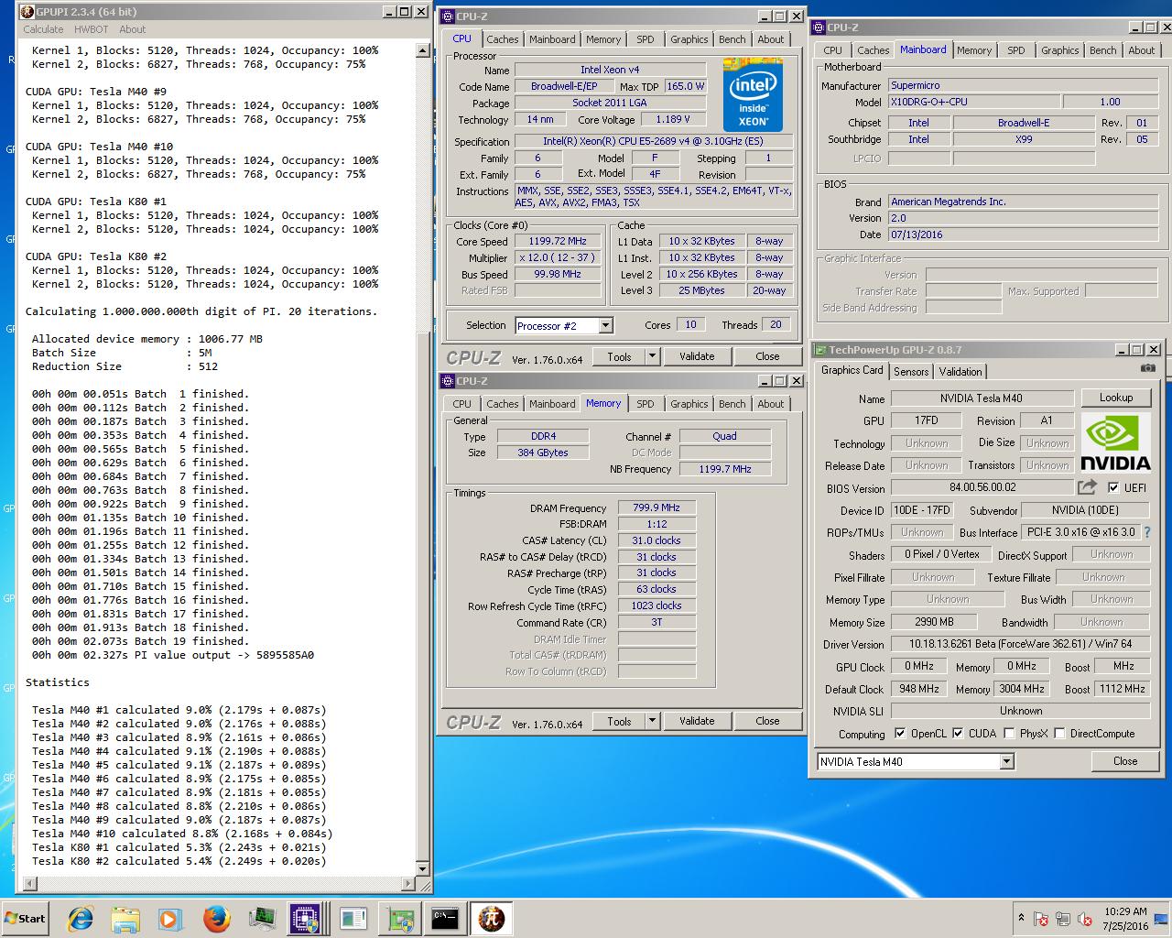This screenshot has width=1172, height=938.
Task: Click the PI value output line 5895585A0
Action: pos(173,655)
